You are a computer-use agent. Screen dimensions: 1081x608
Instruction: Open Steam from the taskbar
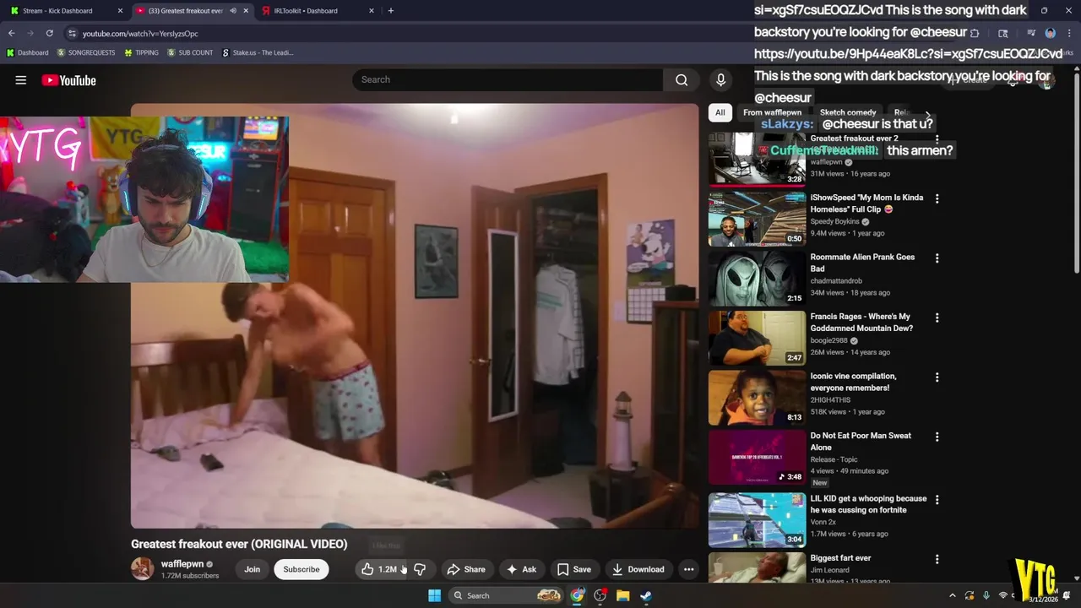pos(645,595)
